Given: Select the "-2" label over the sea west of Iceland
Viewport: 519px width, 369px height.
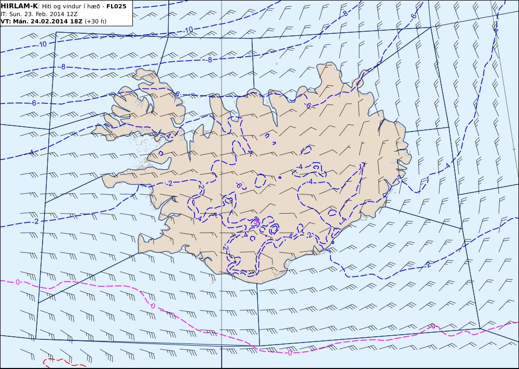Looking at the screenshot, I should [35, 221].
